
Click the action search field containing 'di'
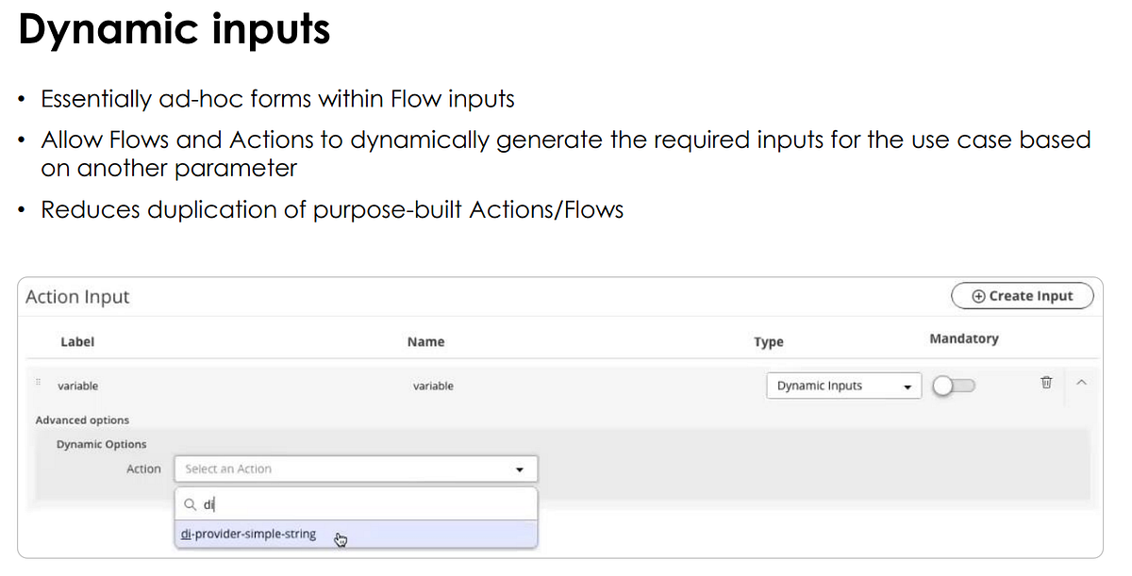coord(283,504)
